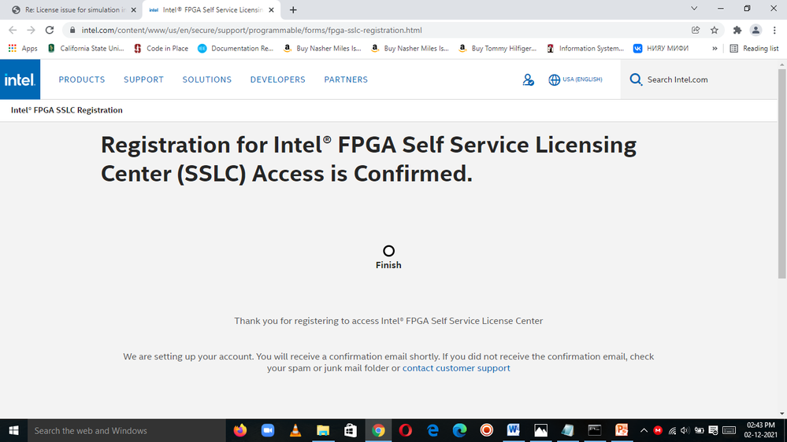Open Documentation Re... bookmark
The height and width of the screenshot is (442, 787).
pos(236,49)
